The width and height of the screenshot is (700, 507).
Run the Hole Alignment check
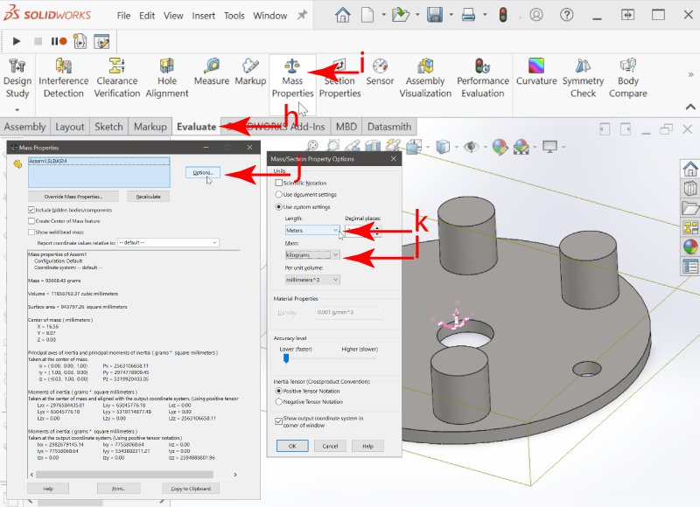(167, 79)
